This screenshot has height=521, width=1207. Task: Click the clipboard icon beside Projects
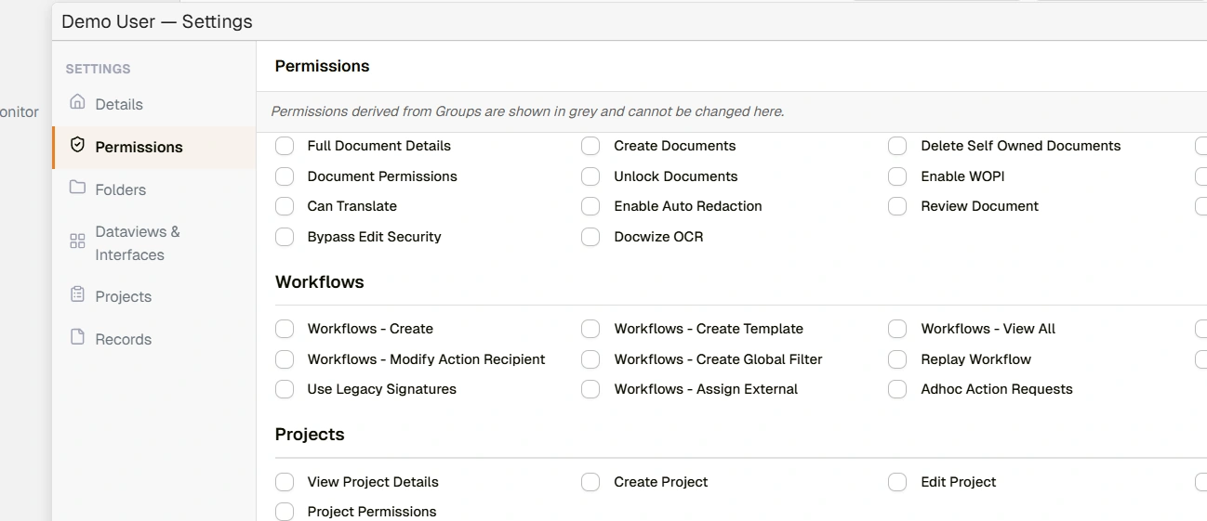tap(77, 295)
